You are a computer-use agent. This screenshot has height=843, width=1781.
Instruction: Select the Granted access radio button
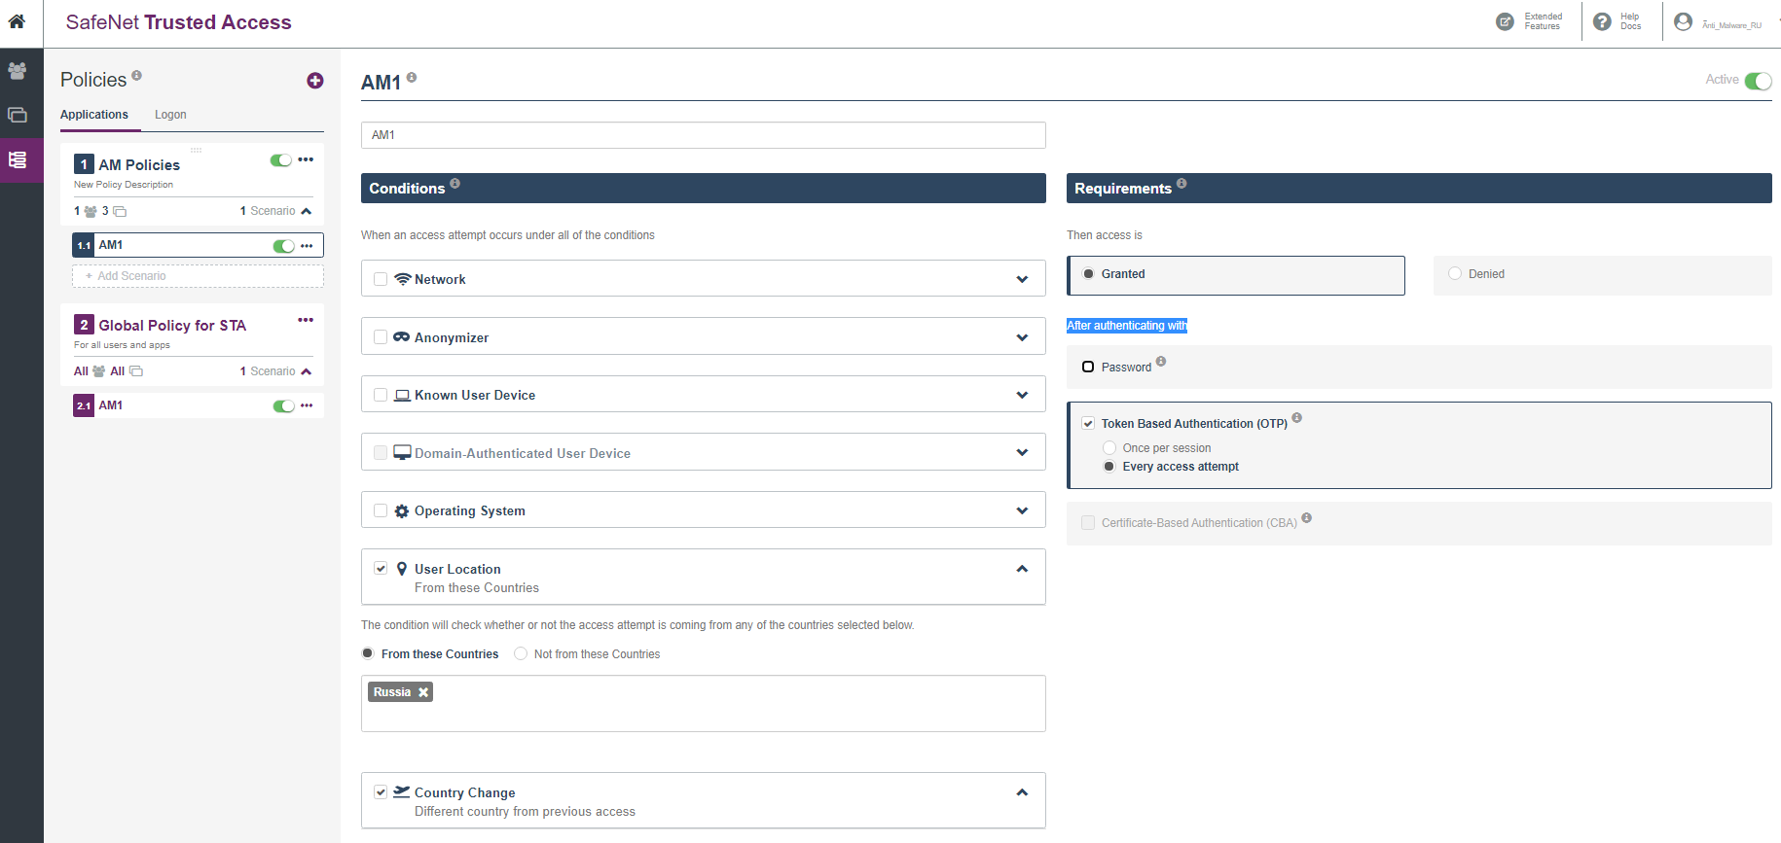coord(1089,274)
